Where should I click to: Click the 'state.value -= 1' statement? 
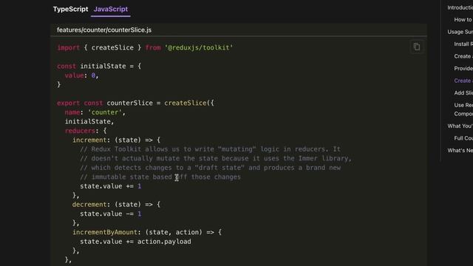[x=110, y=214]
